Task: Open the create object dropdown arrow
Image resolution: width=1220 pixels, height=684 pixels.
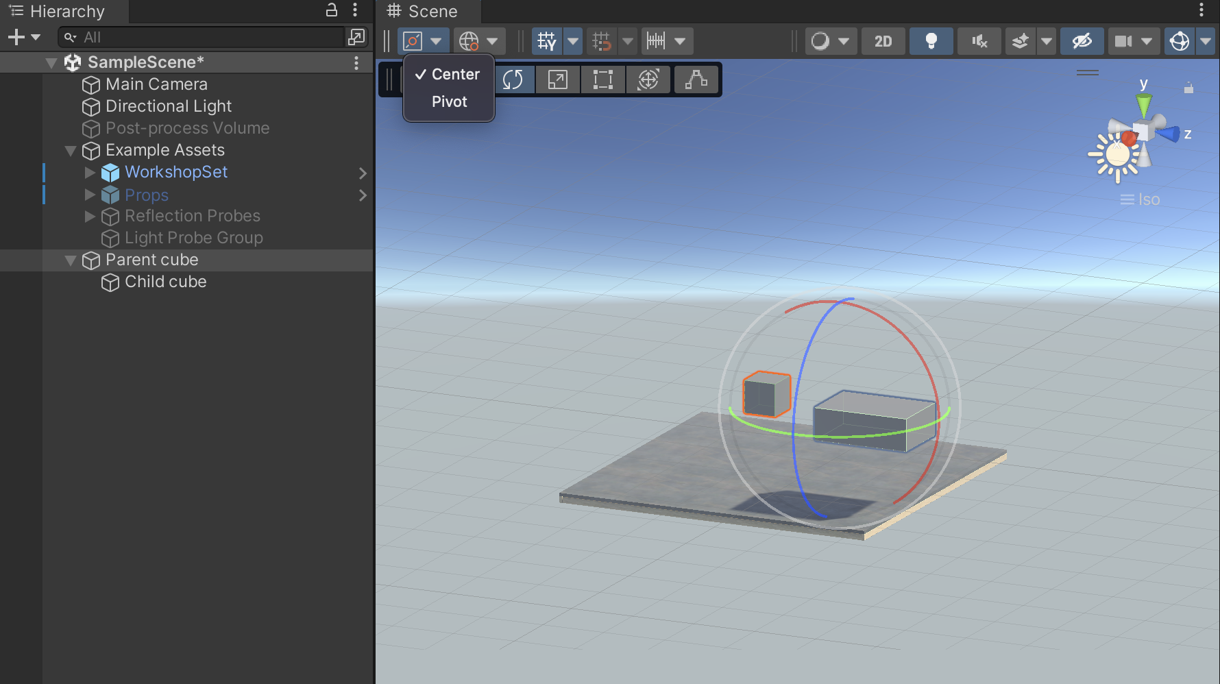Action: tap(36, 37)
